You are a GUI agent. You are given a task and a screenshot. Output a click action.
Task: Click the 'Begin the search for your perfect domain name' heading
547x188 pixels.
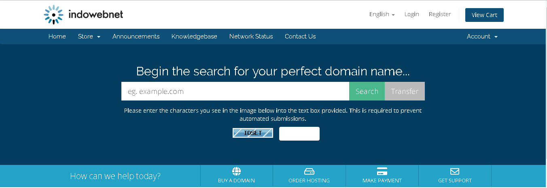point(273,71)
